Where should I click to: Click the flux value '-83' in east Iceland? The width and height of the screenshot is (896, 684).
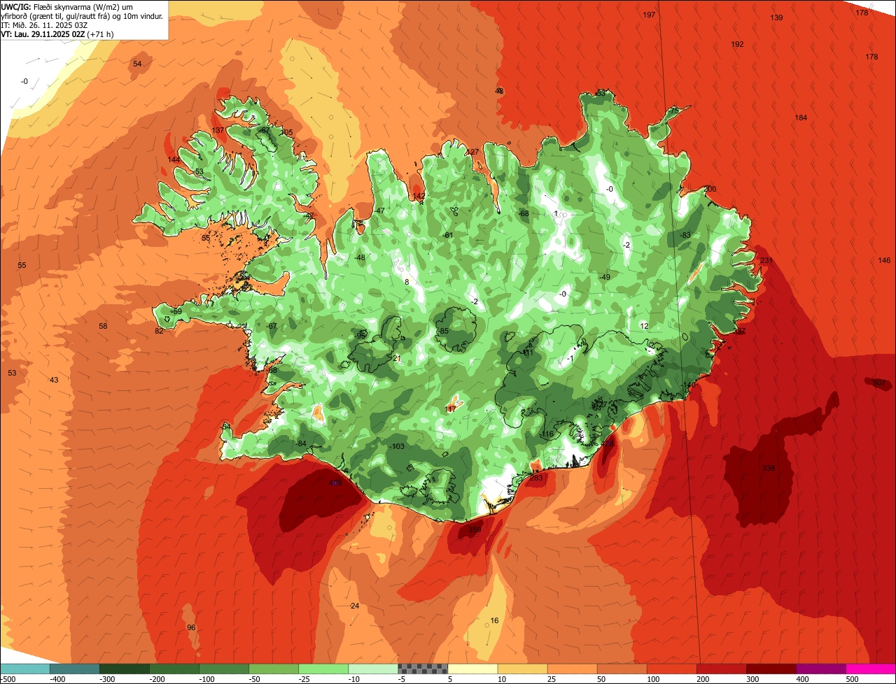click(685, 236)
